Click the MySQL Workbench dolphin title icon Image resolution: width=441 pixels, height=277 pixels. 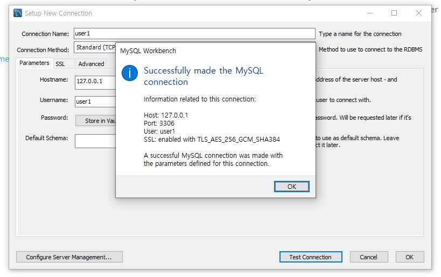point(18,13)
